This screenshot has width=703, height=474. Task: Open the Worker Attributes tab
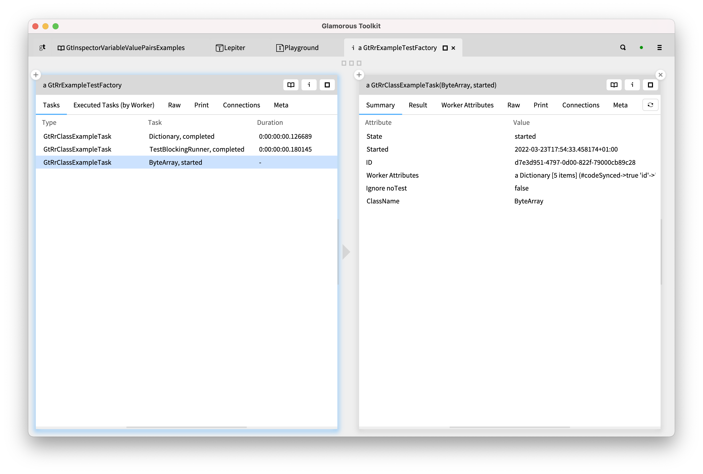click(x=467, y=105)
